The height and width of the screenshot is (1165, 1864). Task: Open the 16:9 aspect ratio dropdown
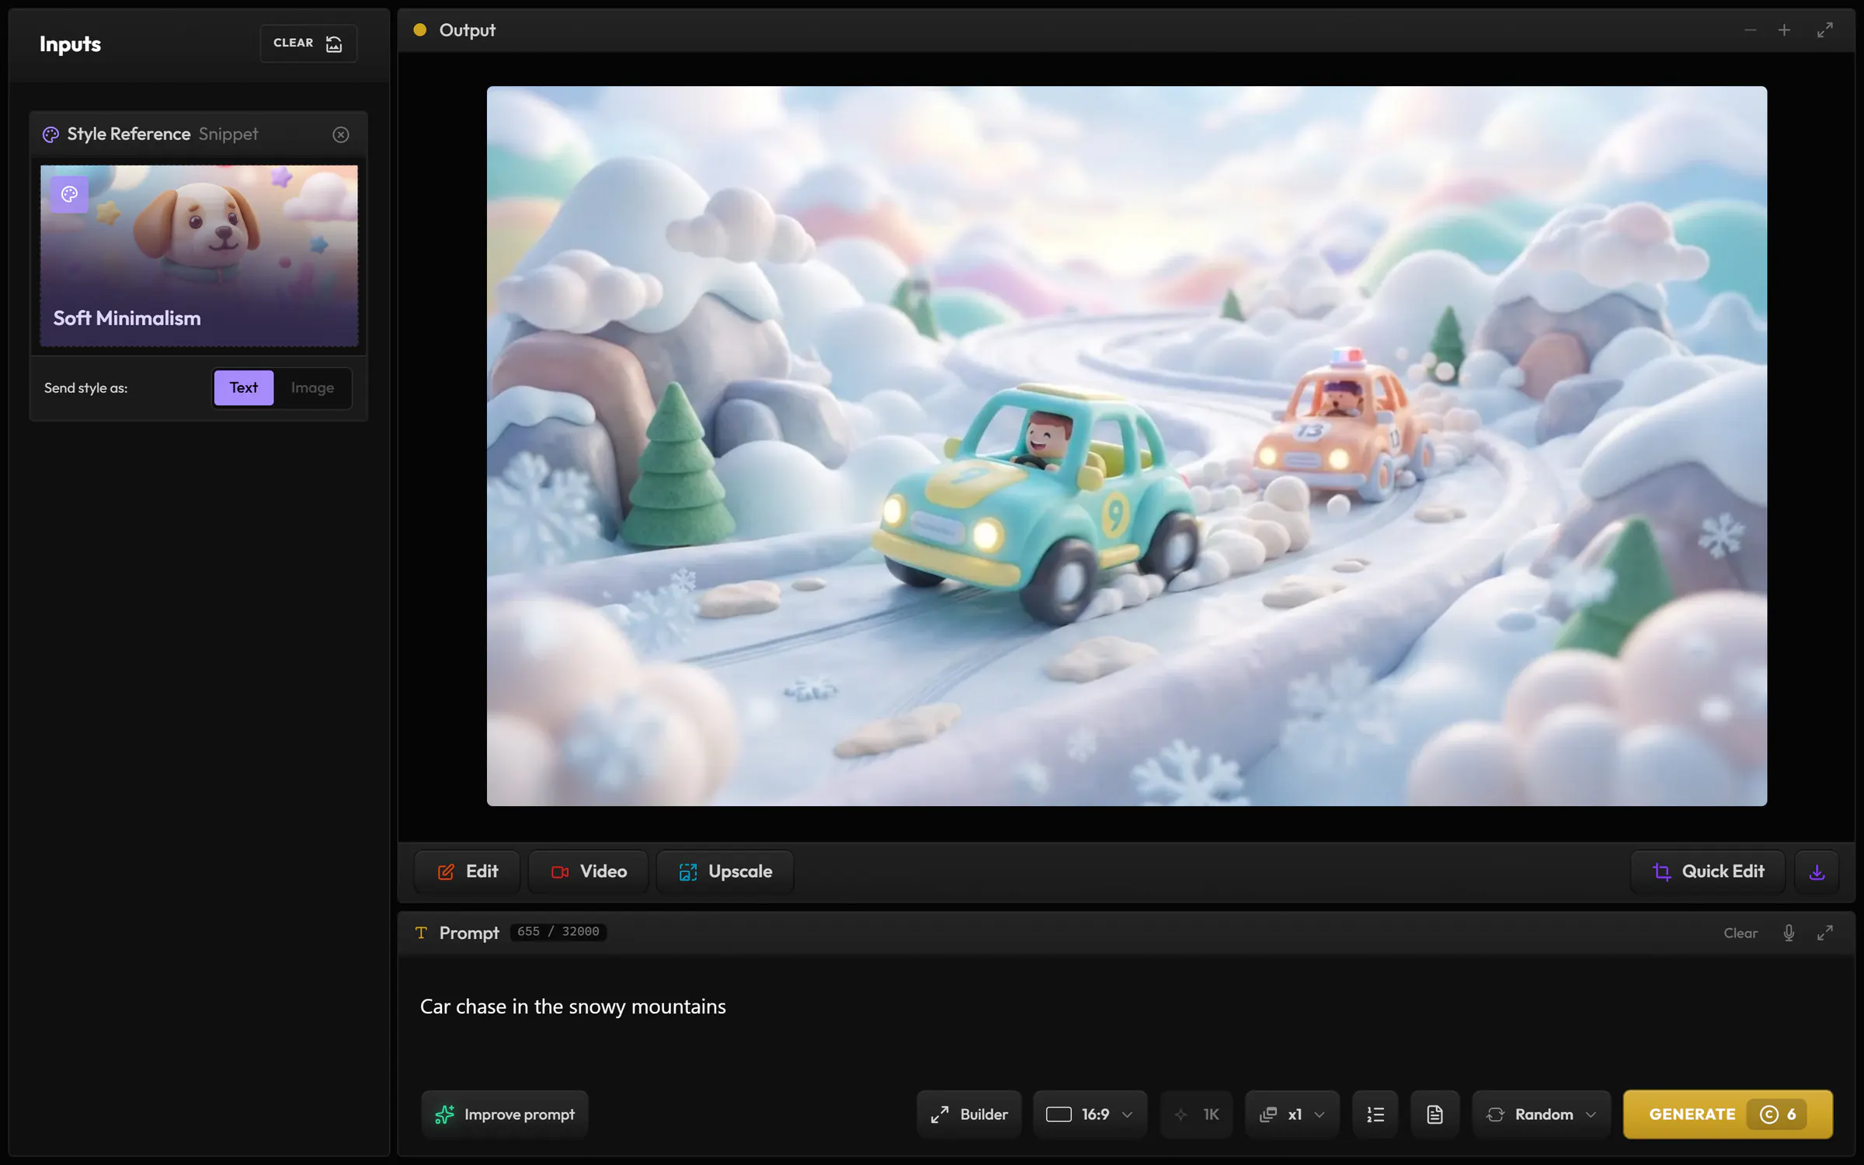pyautogui.click(x=1090, y=1115)
